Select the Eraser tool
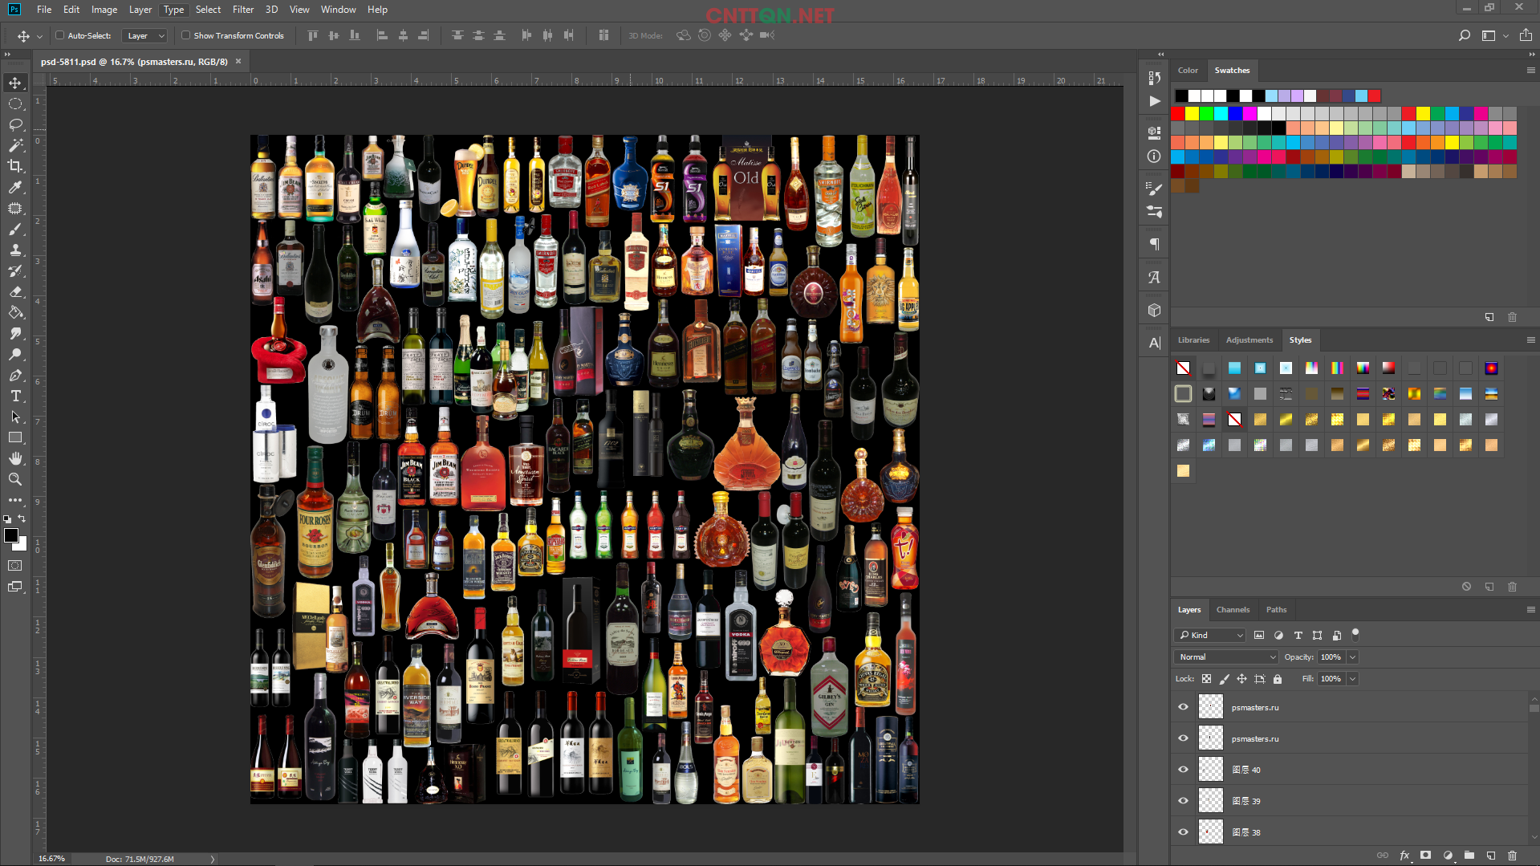The image size is (1540, 866). pos(15,291)
